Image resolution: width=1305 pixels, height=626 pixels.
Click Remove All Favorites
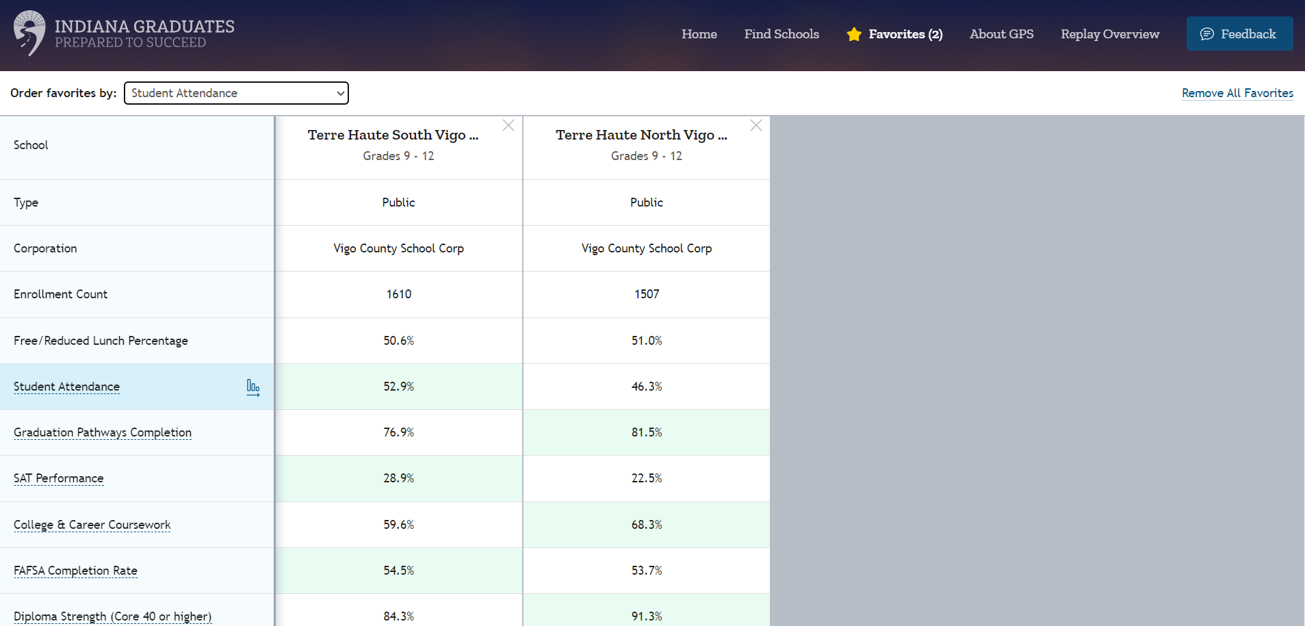[1237, 93]
